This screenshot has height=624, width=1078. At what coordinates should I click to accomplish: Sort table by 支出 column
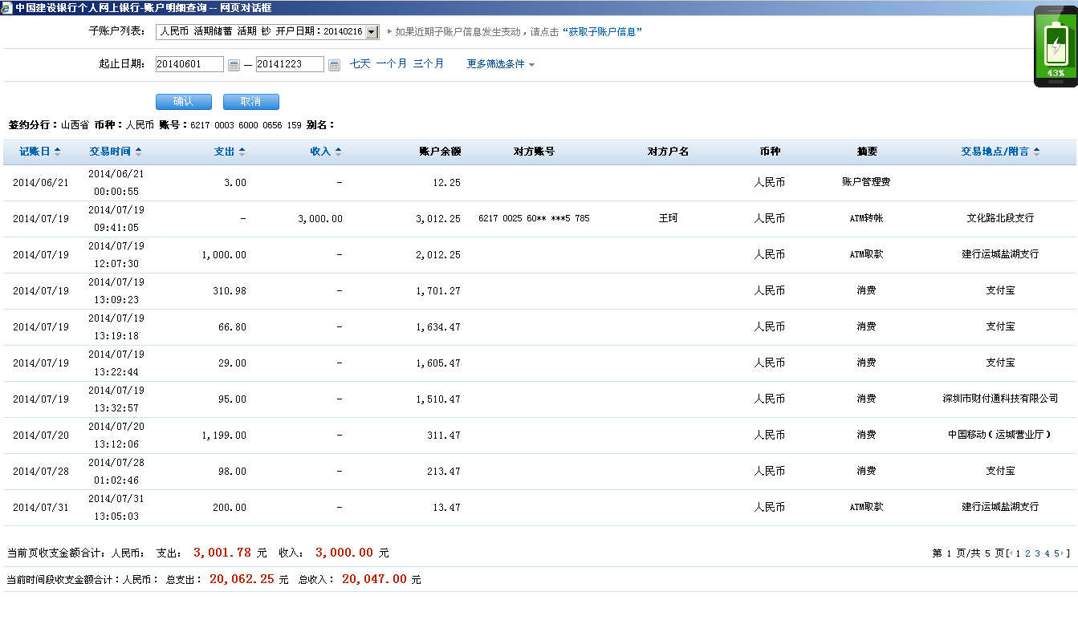[x=230, y=152]
